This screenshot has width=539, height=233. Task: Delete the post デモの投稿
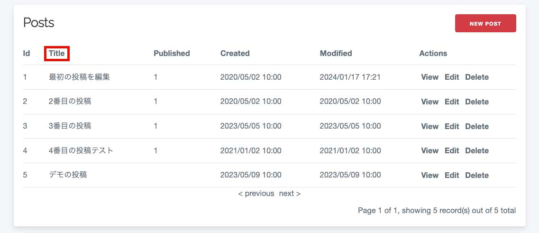coord(477,175)
